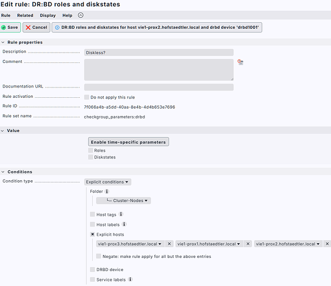Show Service labels help info icon
The image size is (331, 286).
pos(130,279)
